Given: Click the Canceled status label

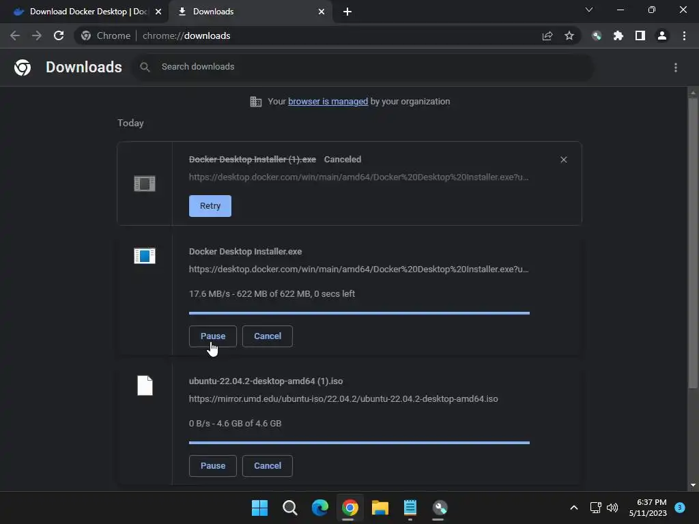Looking at the screenshot, I should [x=343, y=160].
